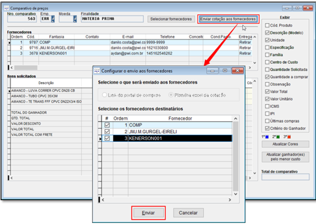Click Fornecedores grid scroll-down arrow
Screen dimensions: 316x224
[255, 62]
